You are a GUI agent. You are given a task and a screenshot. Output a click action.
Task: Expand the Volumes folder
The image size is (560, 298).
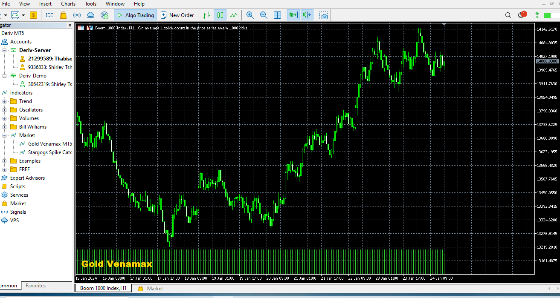pyautogui.click(x=5, y=118)
